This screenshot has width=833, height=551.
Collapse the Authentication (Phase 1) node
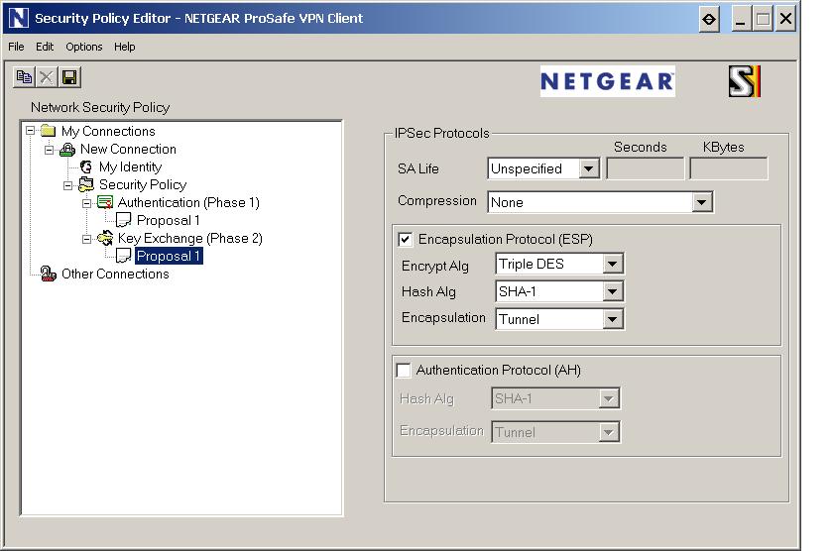[x=86, y=203]
